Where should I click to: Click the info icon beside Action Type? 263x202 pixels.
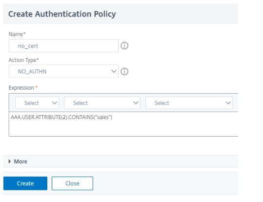(x=124, y=71)
